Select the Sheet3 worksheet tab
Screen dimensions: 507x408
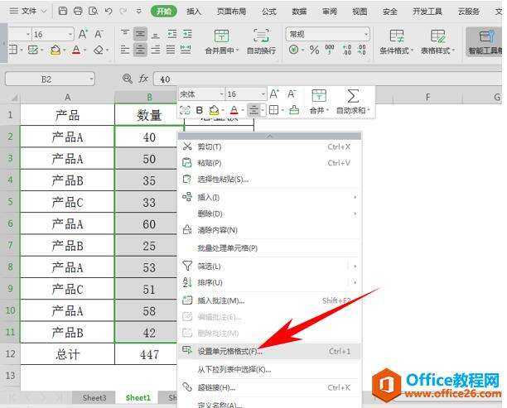(x=94, y=398)
